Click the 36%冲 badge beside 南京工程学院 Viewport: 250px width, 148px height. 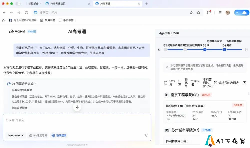point(206,95)
